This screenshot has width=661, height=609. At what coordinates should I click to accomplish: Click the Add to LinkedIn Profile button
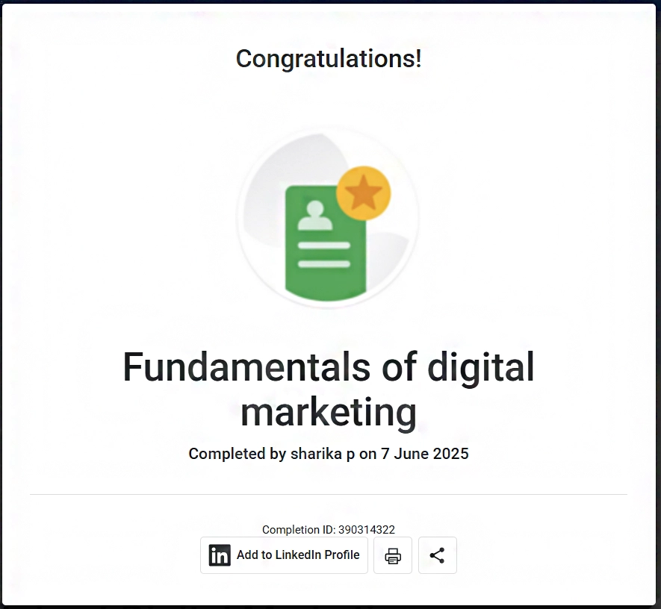[284, 555]
